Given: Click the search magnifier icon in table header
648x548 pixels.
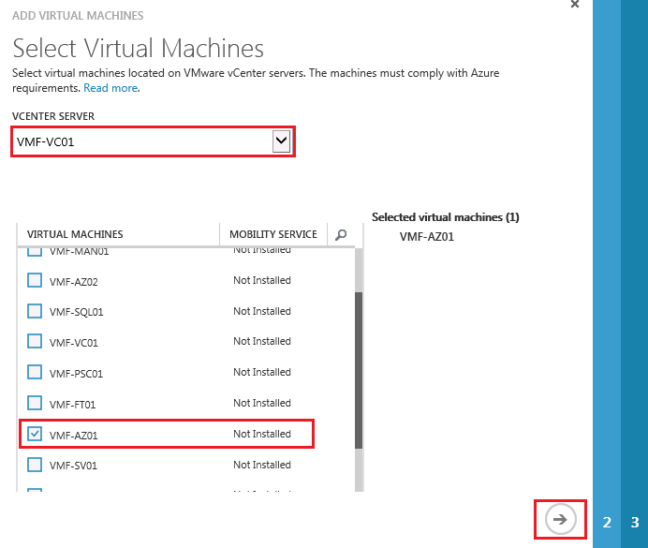Looking at the screenshot, I should (341, 235).
